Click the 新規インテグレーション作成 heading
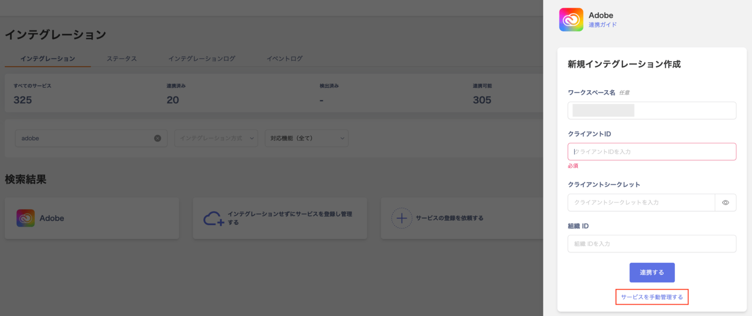 point(624,64)
